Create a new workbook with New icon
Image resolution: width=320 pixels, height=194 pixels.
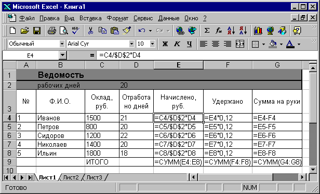(x=13, y=31)
